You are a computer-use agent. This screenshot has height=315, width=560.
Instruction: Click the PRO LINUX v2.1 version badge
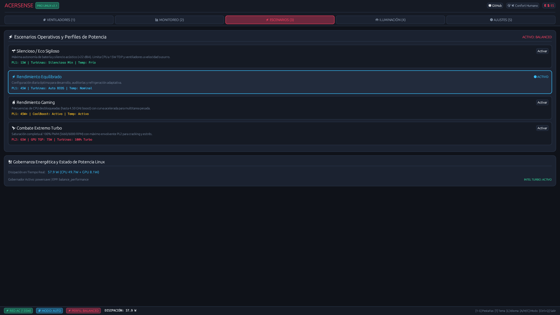47,6
